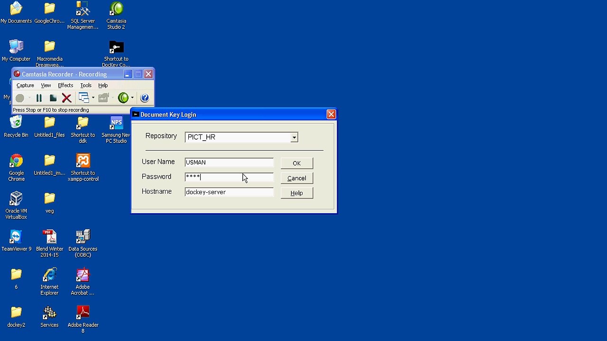Select the Camtasia Studio 2 desktop icon
Image resolution: width=607 pixels, height=341 pixels.
[x=116, y=16]
